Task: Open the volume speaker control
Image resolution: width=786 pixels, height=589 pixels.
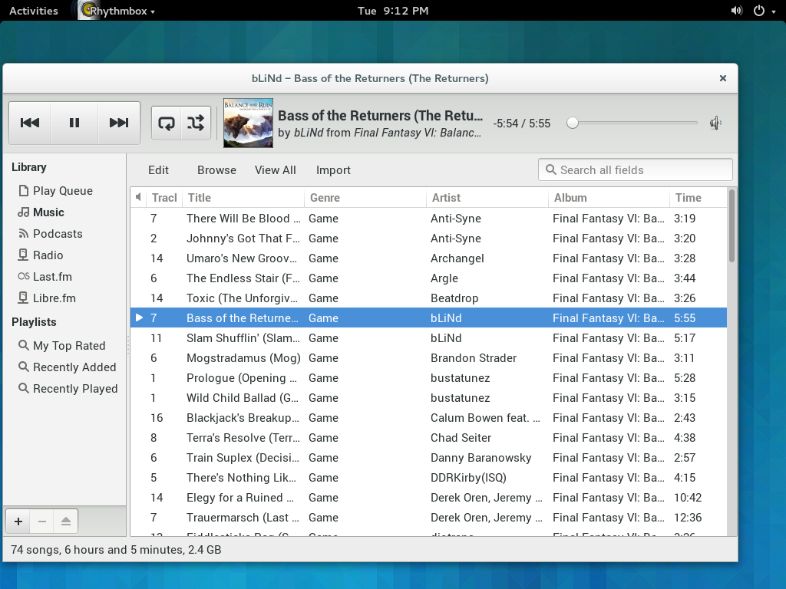Action: click(715, 123)
